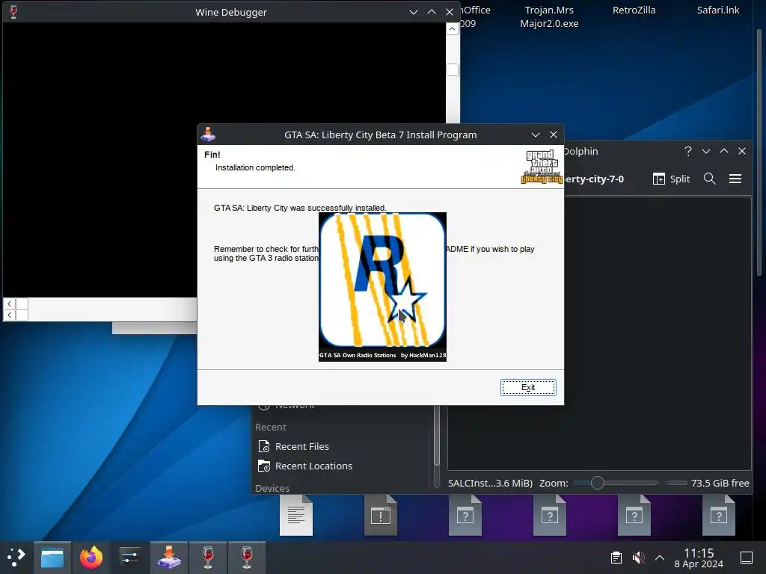766x574 pixels.
Task: Switch to the installer taskbar entry
Action: 169,558
